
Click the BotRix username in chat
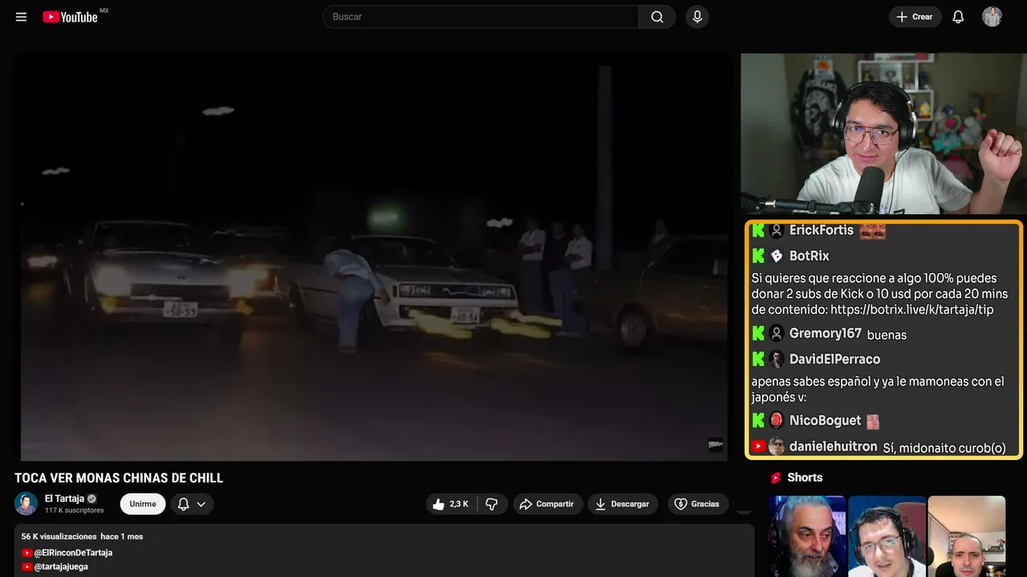coord(810,256)
